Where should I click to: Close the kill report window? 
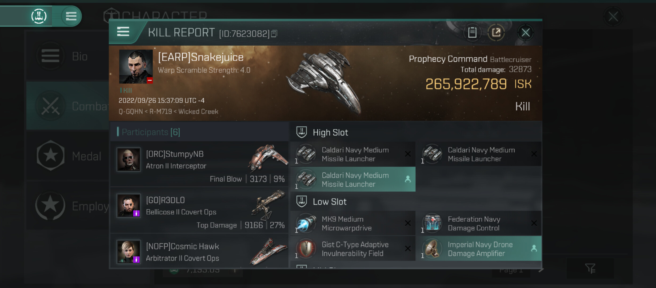pos(525,33)
